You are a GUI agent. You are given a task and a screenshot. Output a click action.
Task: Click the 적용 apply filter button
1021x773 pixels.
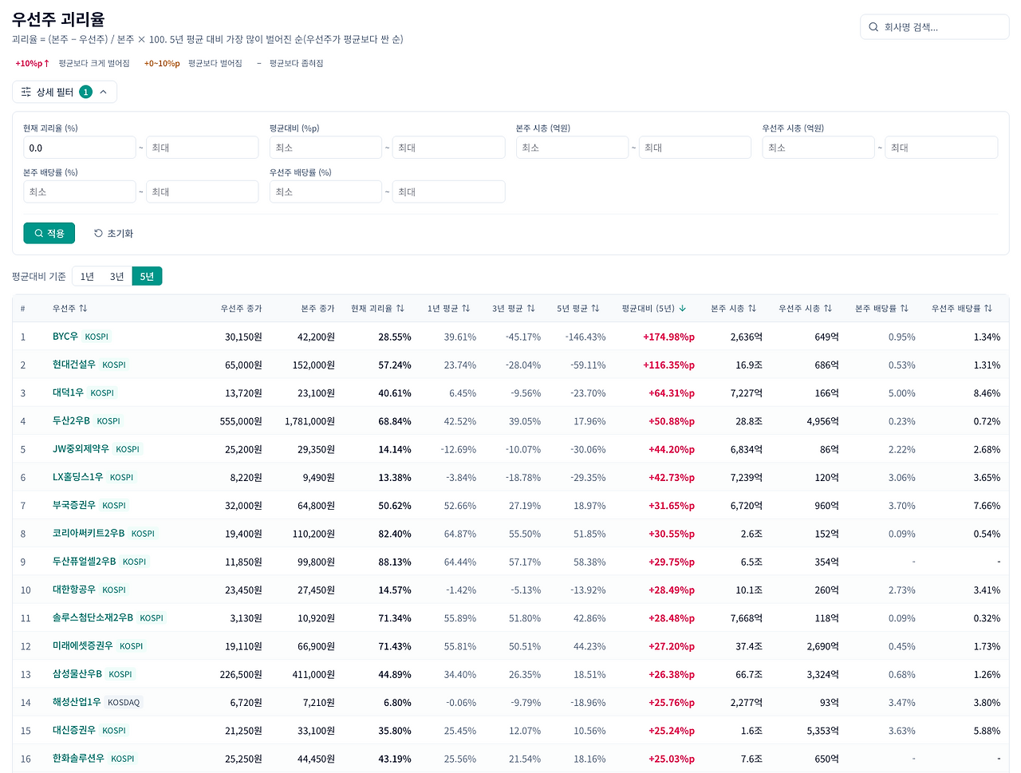[49, 233]
